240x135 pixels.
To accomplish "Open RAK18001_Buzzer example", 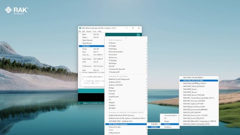I will (199, 92).
